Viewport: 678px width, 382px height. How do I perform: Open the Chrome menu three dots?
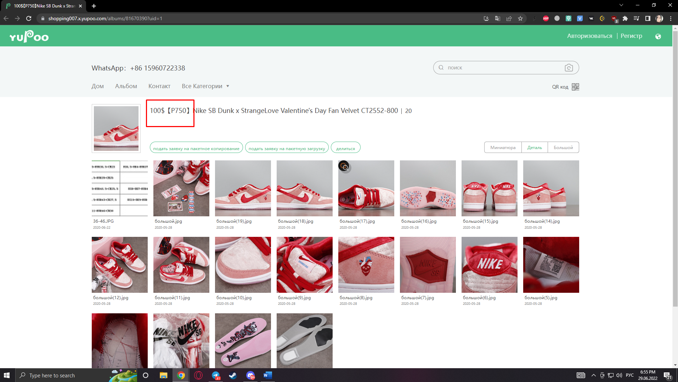click(x=671, y=18)
